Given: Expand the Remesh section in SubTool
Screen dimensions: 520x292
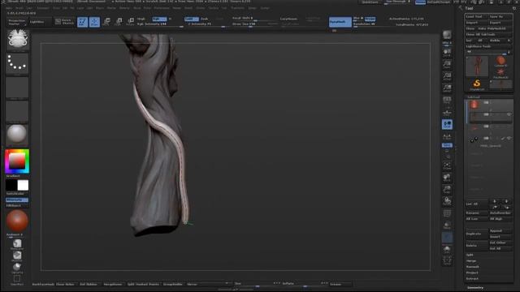Looking at the screenshot, I should coord(472,267).
